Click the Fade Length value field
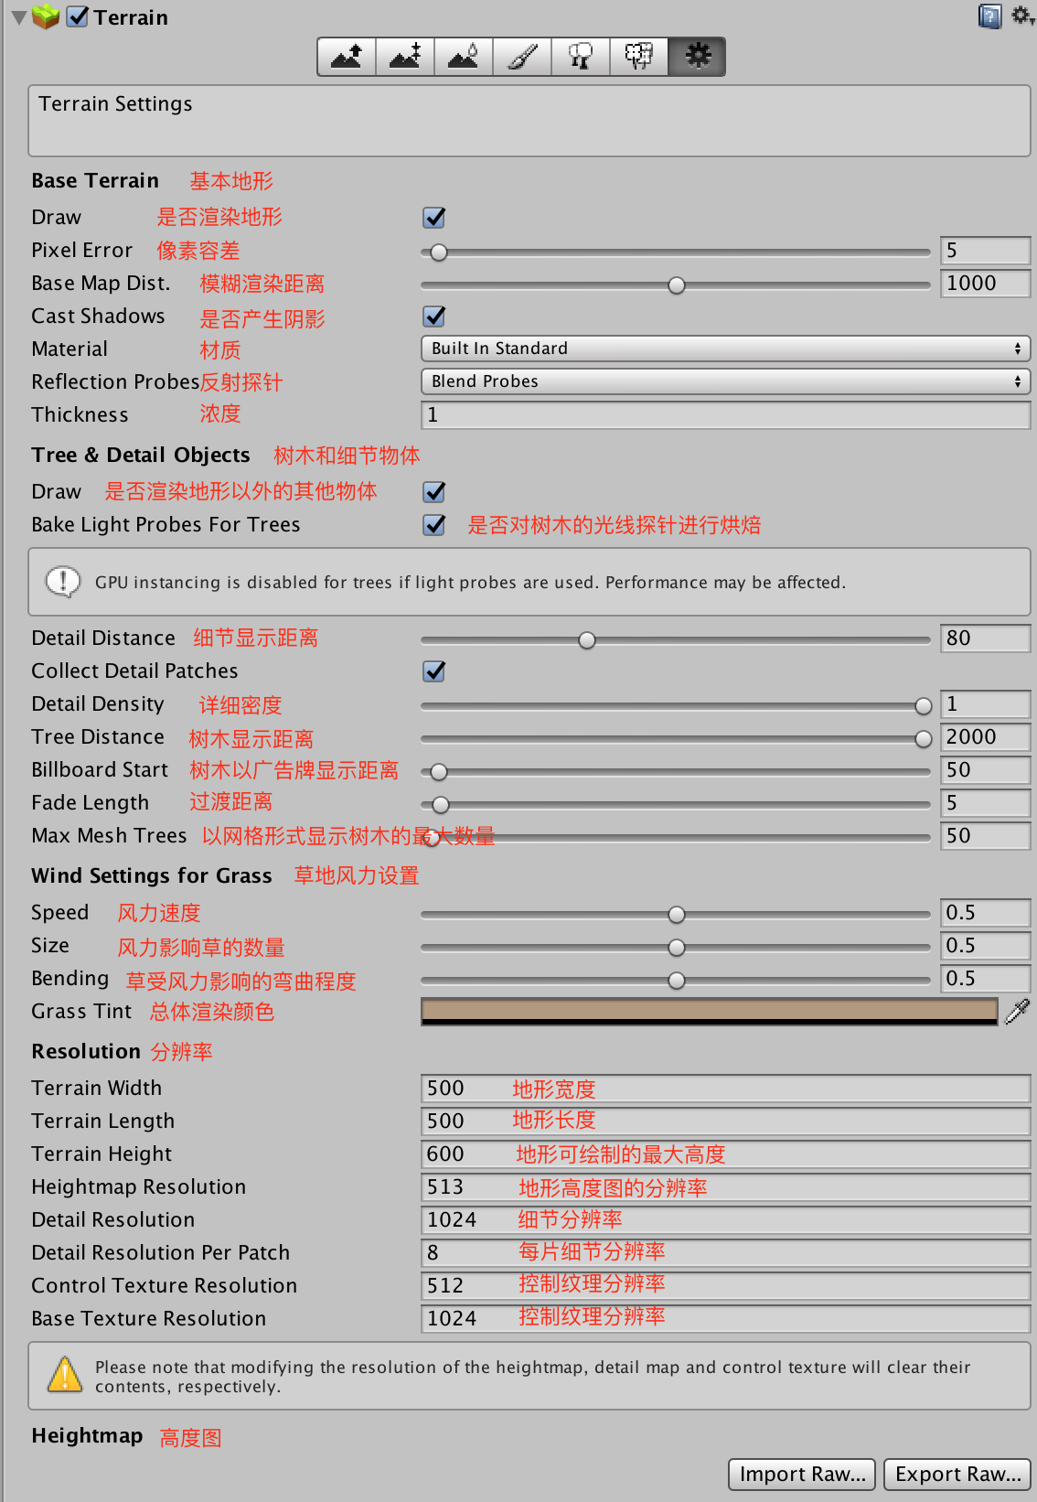The height and width of the screenshot is (1502, 1037). (x=985, y=803)
